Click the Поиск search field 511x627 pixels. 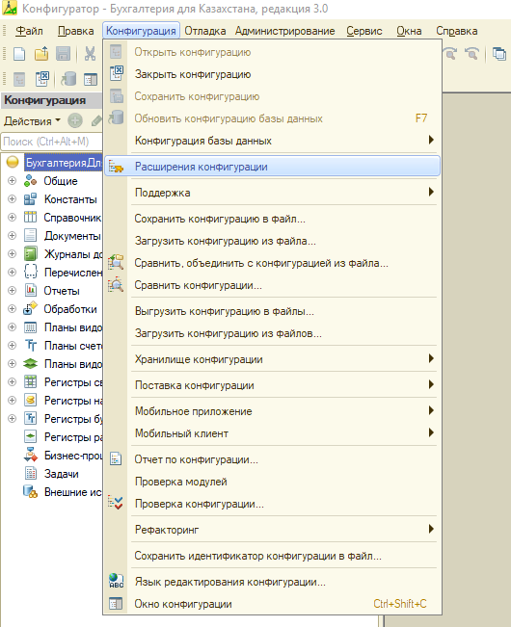pyautogui.click(x=52, y=142)
